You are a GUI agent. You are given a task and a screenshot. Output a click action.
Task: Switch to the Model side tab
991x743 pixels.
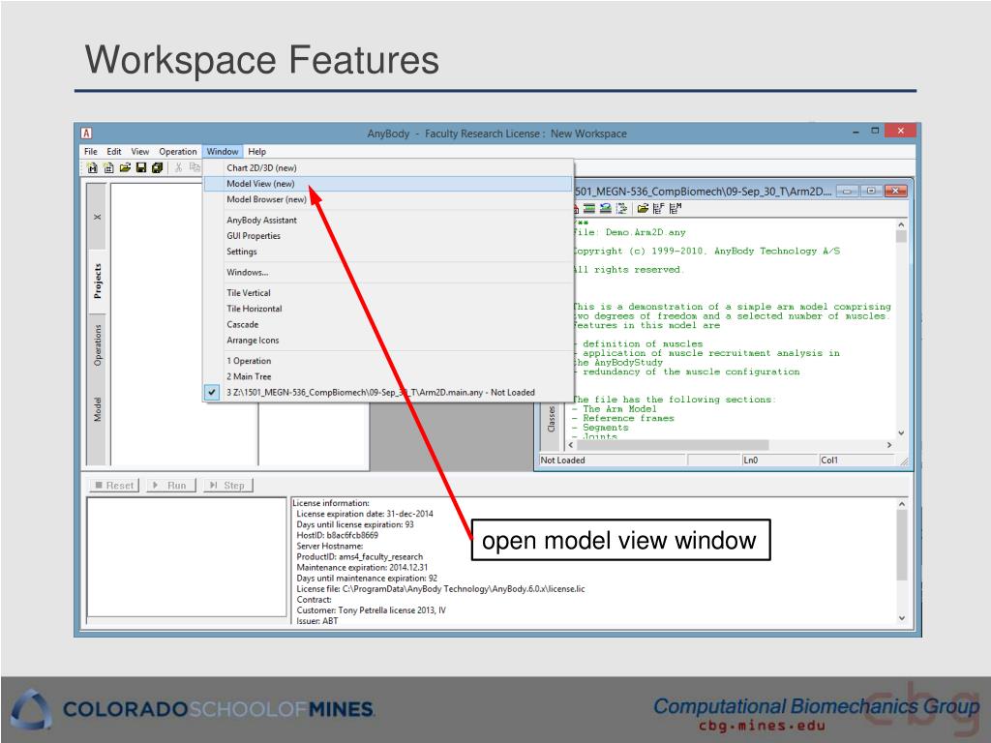tap(98, 409)
